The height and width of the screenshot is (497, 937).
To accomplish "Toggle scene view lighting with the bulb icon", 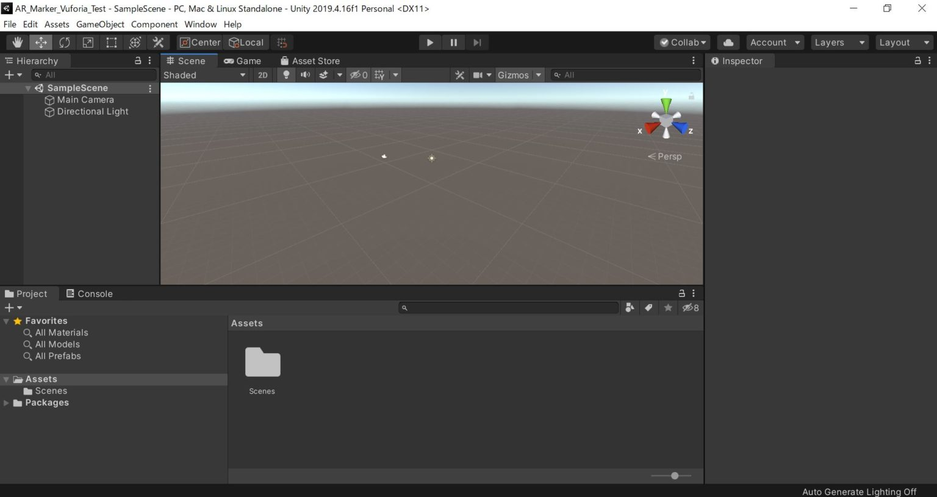I will tap(286, 74).
